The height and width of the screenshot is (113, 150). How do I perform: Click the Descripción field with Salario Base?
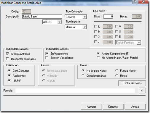(x=42, y=17)
